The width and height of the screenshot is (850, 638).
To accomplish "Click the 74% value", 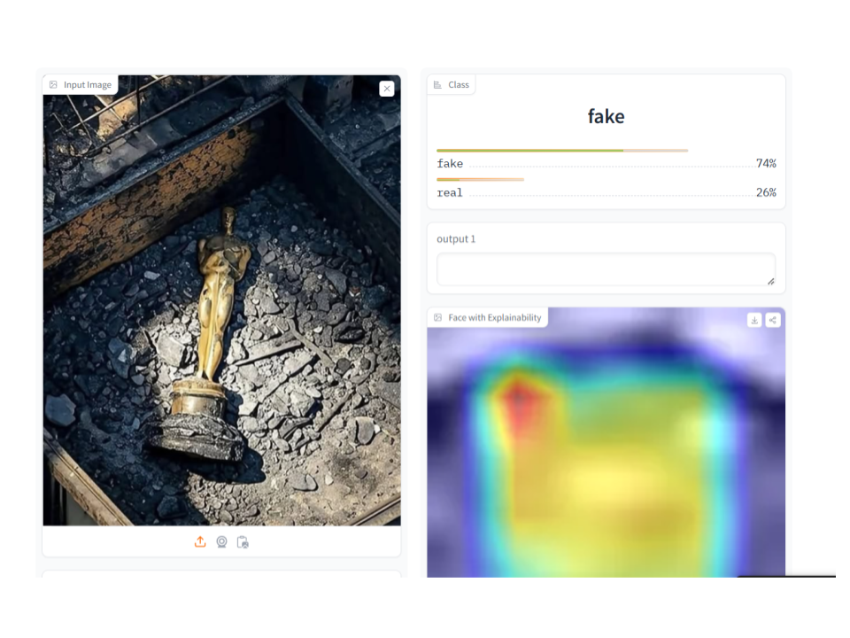I will 766,163.
